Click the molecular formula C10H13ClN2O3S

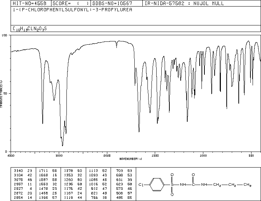click(x=30, y=29)
